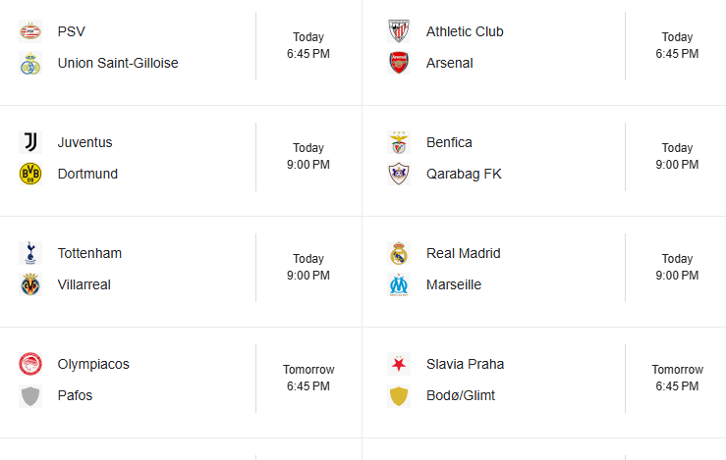This screenshot has height=460, width=726.
Task: Click the Athletic Club crest
Action: [399, 31]
